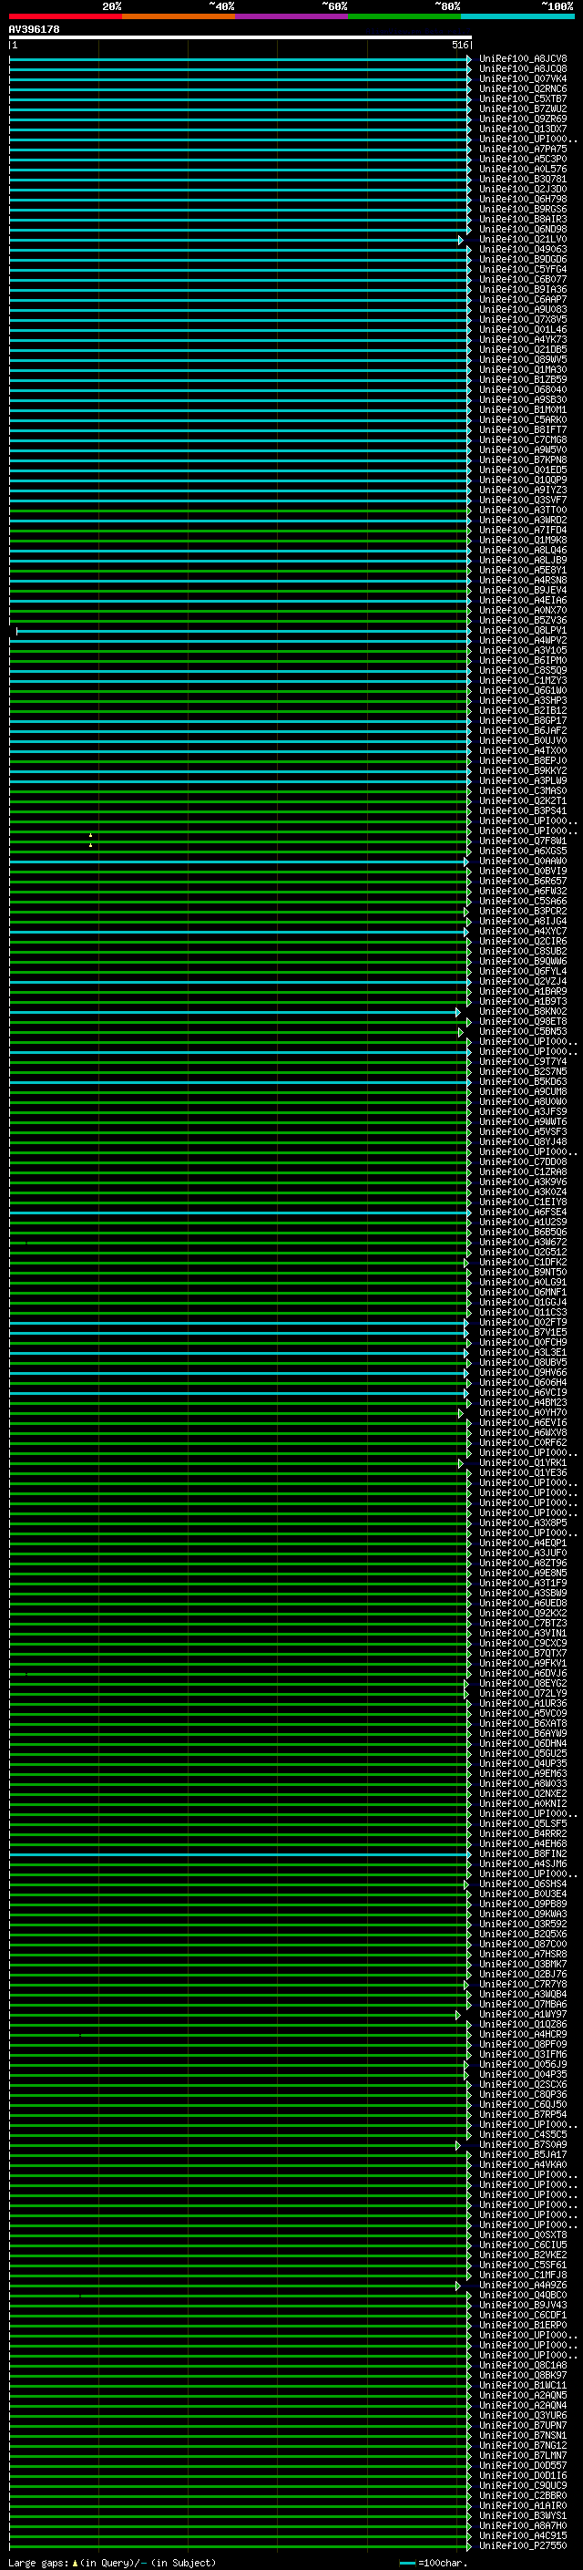Select label UniRef100_B3Q781
The width and height of the screenshot is (583, 2570).
click(x=523, y=179)
